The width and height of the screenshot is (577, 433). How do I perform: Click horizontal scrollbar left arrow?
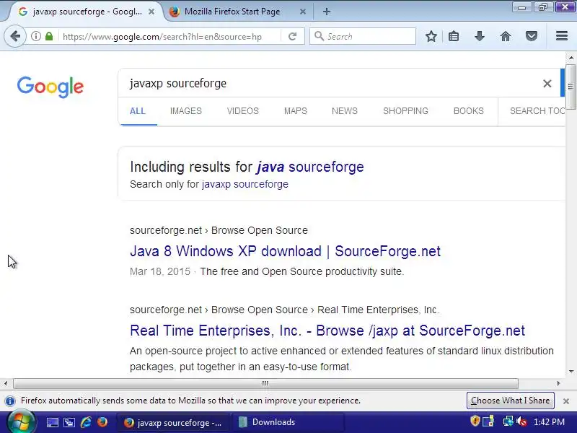(6, 384)
